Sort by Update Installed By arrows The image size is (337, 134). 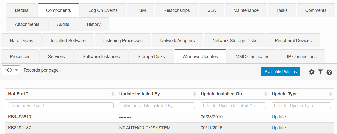click(194, 94)
